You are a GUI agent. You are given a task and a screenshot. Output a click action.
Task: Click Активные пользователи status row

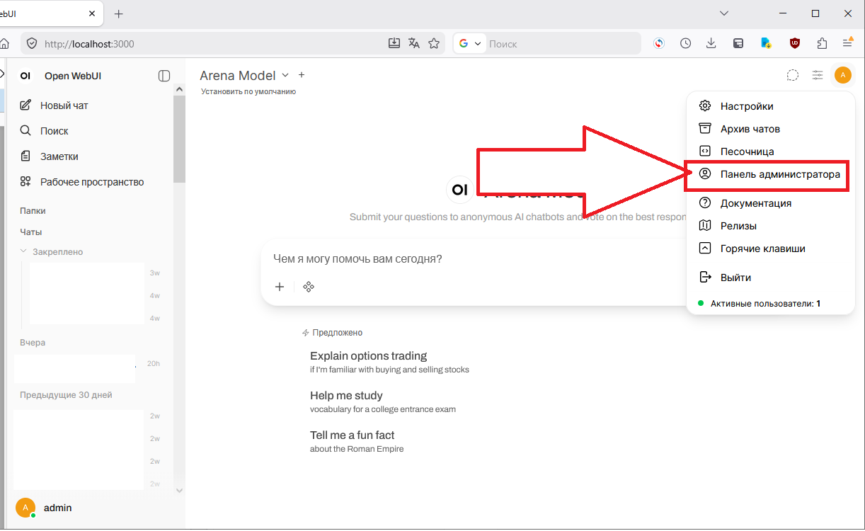(x=770, y=303)
